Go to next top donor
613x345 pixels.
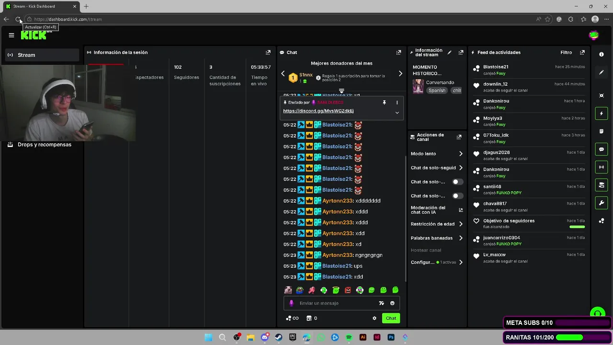[x=400, y=74]
